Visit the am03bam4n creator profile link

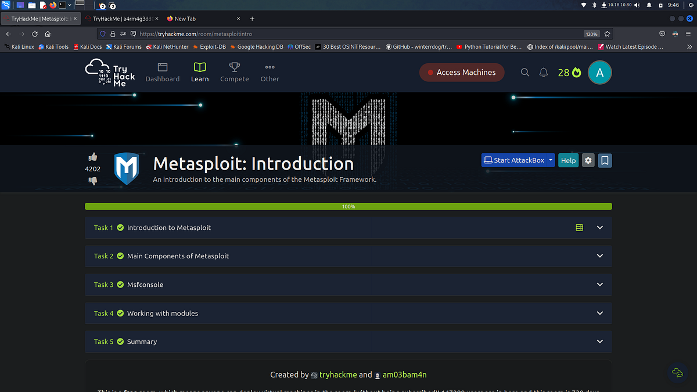(x=405, y=375)
